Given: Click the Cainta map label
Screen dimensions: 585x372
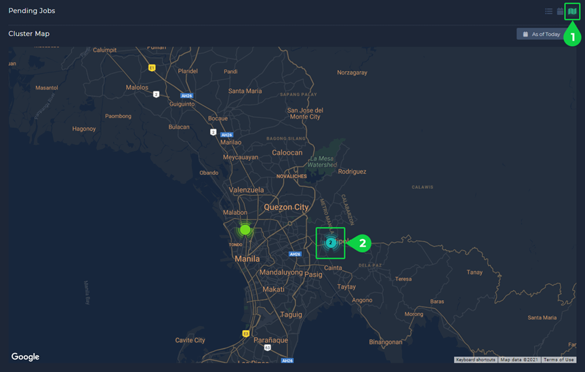Looking at the screenshot, I should pos(333,268).
